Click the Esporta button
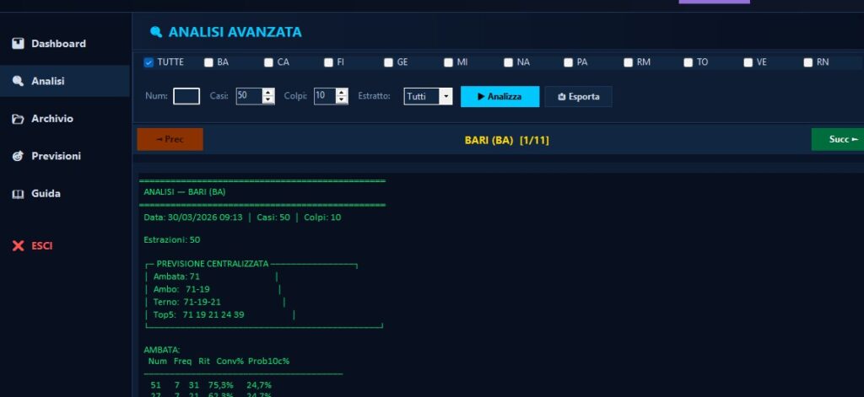Screen dimensions: 864x397 click(x=578, y=97)
